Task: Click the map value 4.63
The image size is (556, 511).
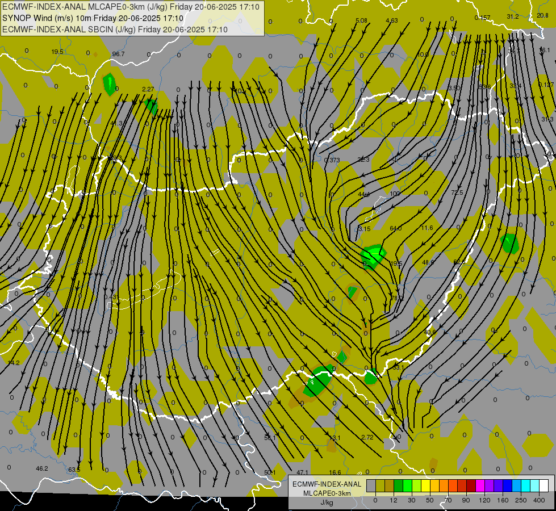Action: [x=392, y=21]
